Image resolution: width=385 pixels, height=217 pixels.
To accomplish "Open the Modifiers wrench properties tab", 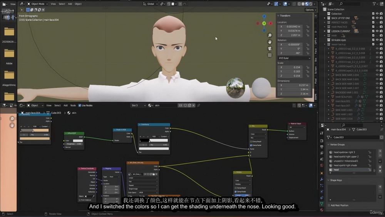I will (x=321, y=179).
